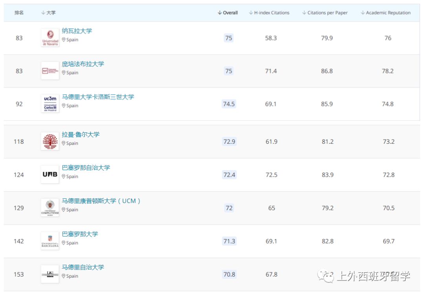Click the red tree logo of 拉曼·鲁尔大学

(50, 141)
